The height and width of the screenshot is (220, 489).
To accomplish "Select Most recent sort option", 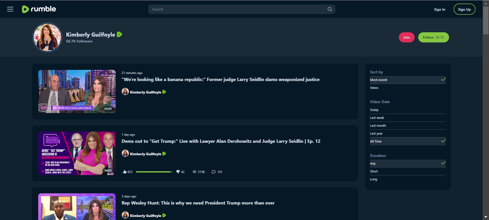I will (378, 80).
